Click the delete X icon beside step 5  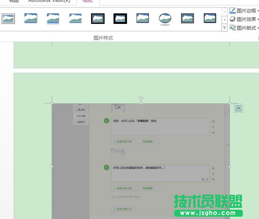click(x=213, y=174)
